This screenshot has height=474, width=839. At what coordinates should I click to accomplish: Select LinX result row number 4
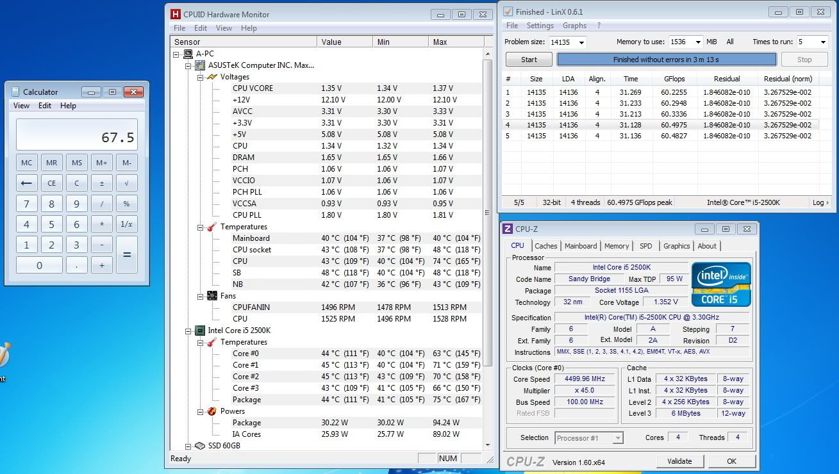pos(661,125)
